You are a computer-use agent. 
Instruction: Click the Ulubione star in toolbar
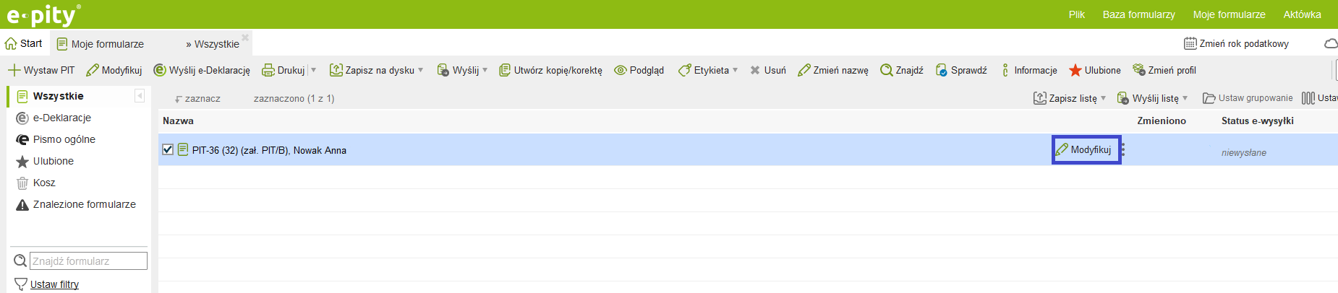(x=1075, y=70)
